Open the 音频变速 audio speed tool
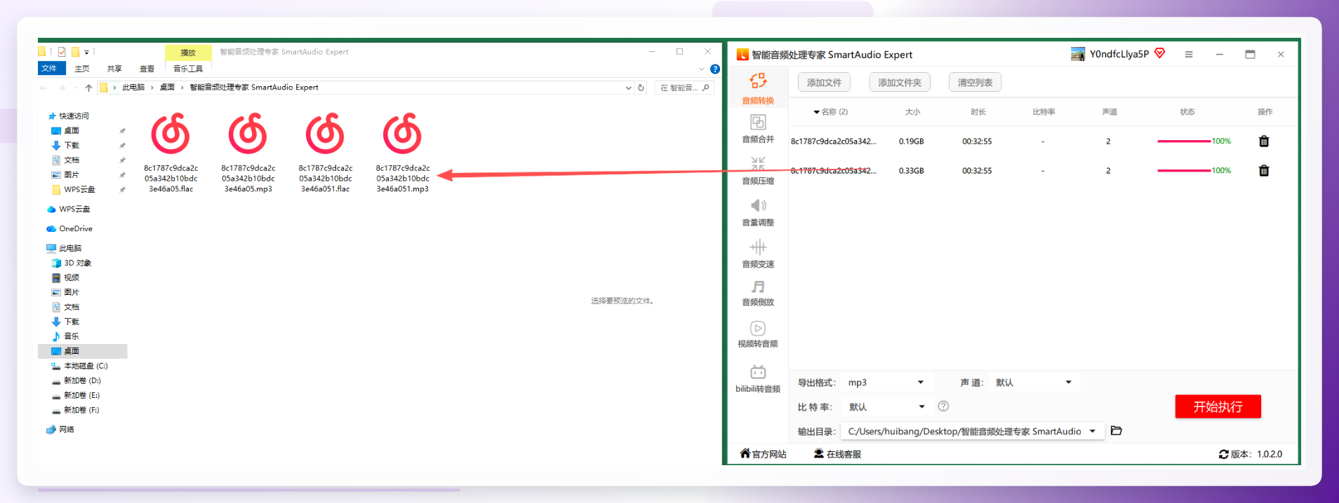Screen dimensions: 1339x503 click(x=758, y=254)
